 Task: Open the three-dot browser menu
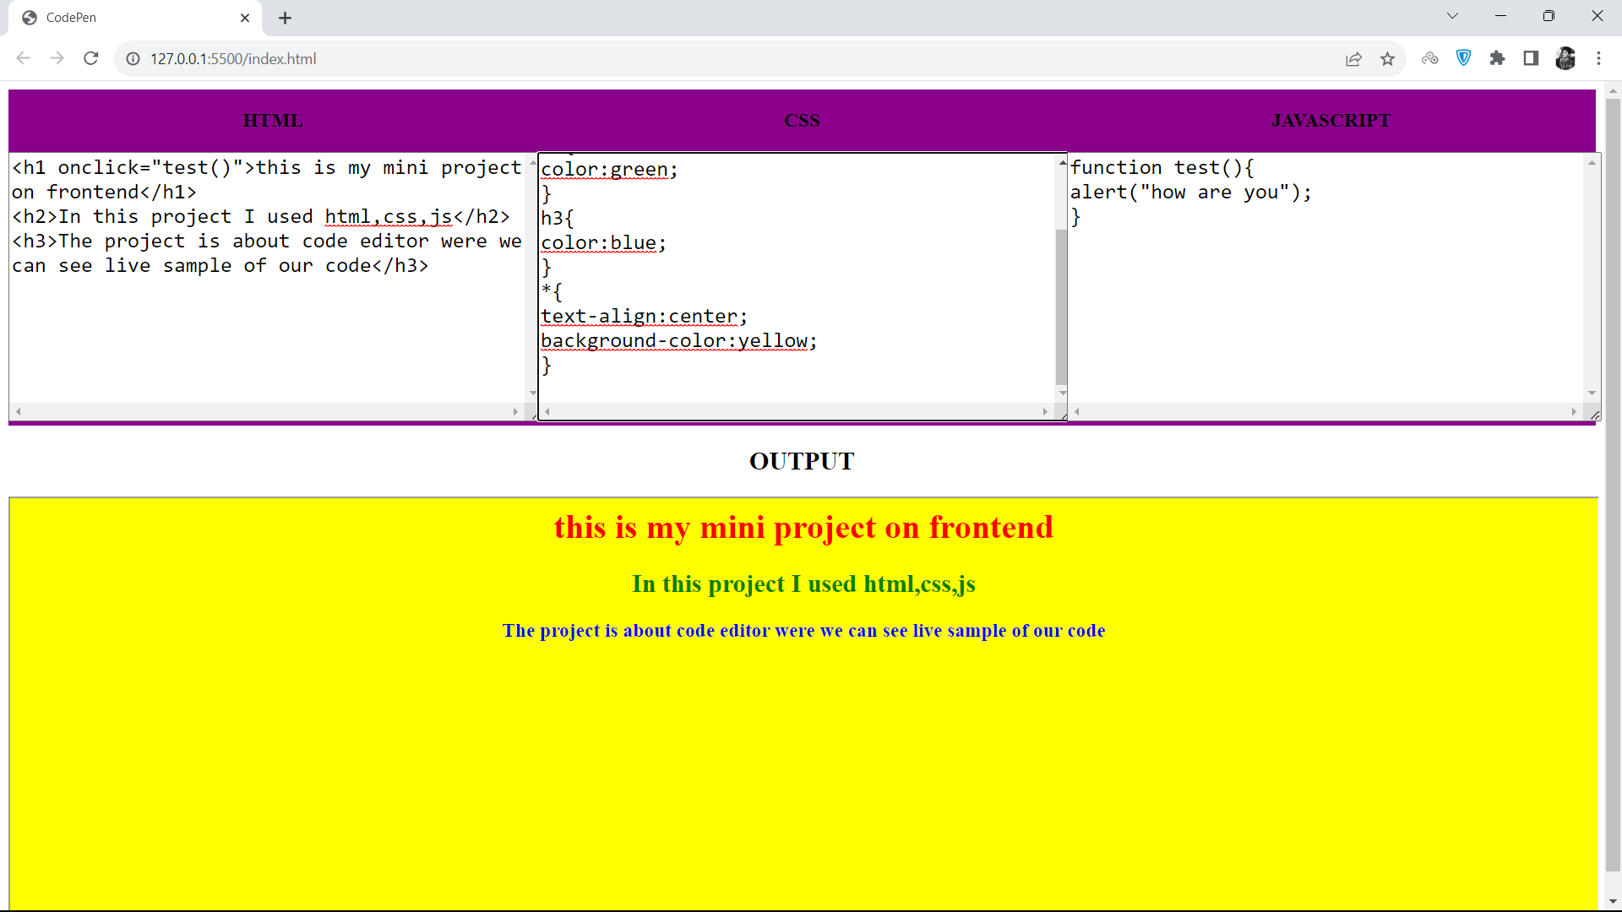click(1599, 58)
